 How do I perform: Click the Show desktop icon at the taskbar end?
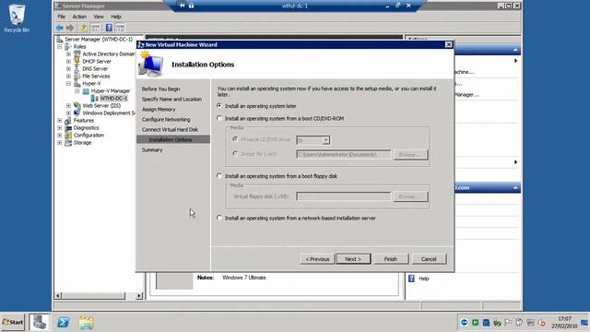[584, 323]
